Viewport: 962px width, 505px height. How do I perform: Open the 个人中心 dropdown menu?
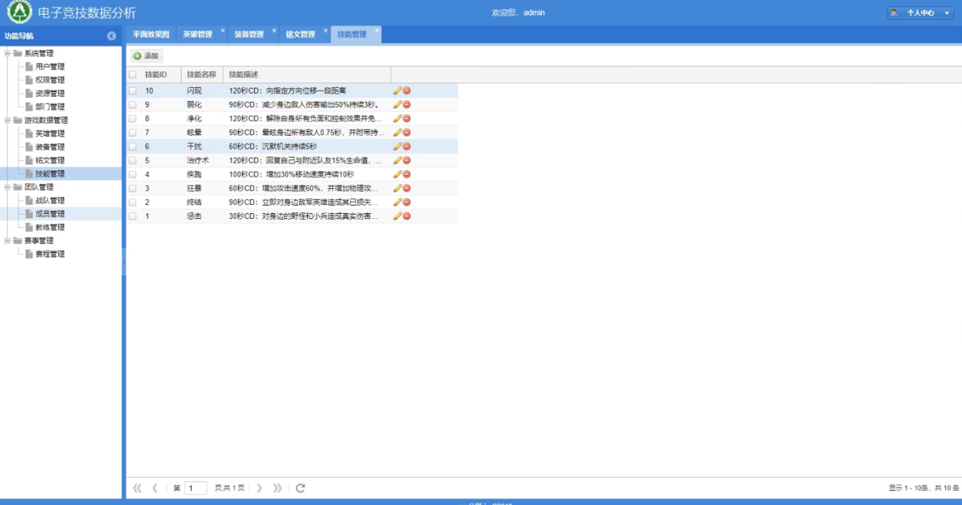[x=921, y=13]
